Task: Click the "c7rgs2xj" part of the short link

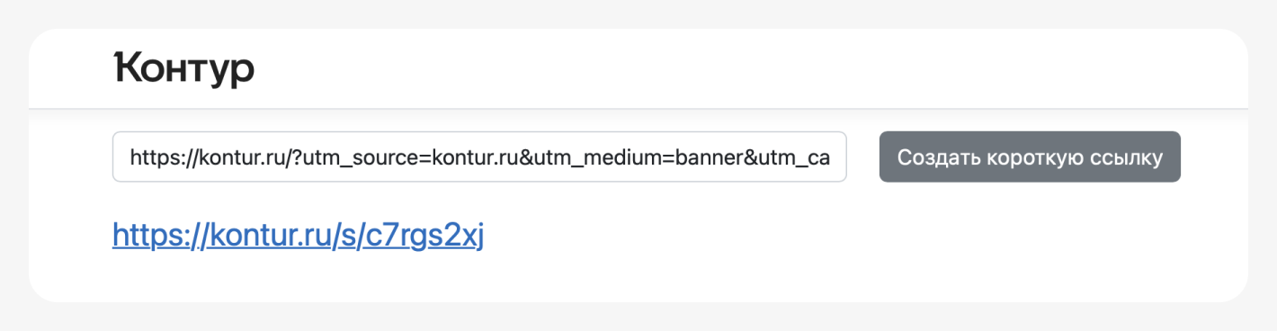Action: 424,236
